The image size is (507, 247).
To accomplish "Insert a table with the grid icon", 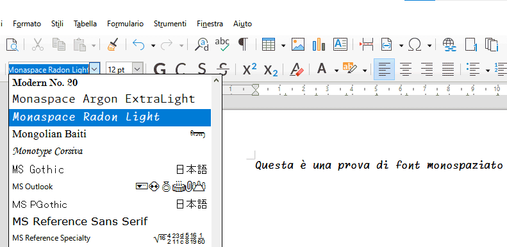I will pos(269,45).
